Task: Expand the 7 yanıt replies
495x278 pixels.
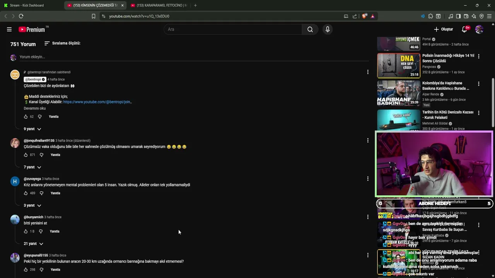Action: click(x=32, y=167)
